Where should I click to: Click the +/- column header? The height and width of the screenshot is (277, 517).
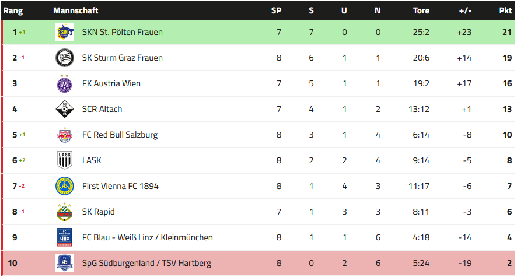465,10
